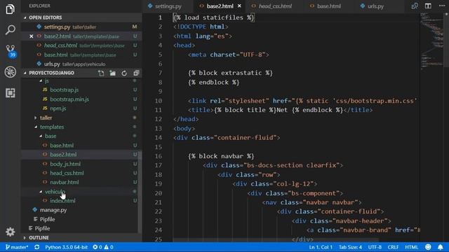The image size is (449, 252).
Task: Open base.html from Open Editors list
Action: 56,55
